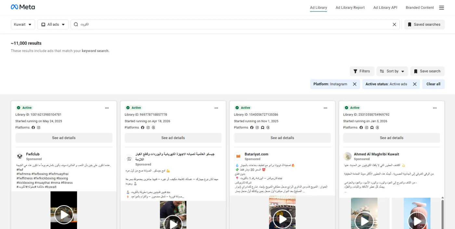Viewport: 455px width, 229px height.
Task: Click Active status badge on Fwfclub ad
Action: [24, 108]
